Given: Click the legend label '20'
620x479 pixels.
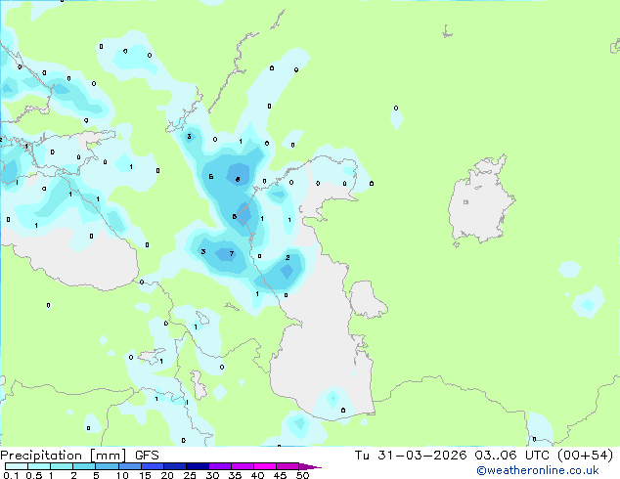Looking at the screenshot, I should 167,475.
